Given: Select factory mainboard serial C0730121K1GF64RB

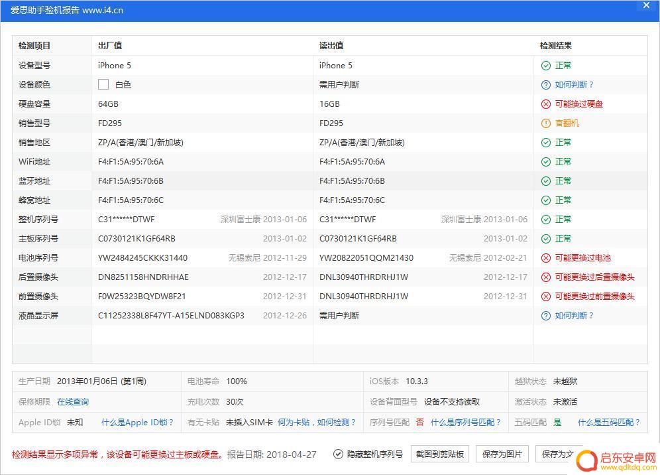Looking at the screenshot, I should (137, 239).
